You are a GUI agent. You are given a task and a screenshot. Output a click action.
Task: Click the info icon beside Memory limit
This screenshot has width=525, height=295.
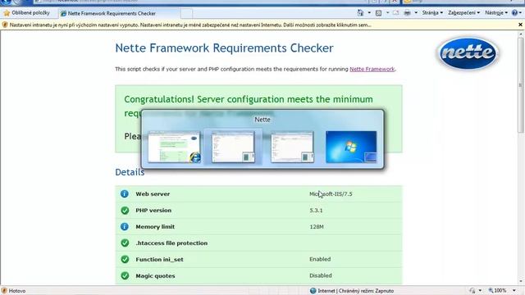[125, 226]
